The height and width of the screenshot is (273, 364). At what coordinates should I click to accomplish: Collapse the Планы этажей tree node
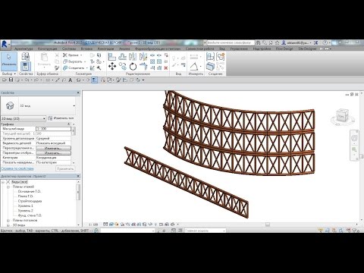[x=8, y=187]
